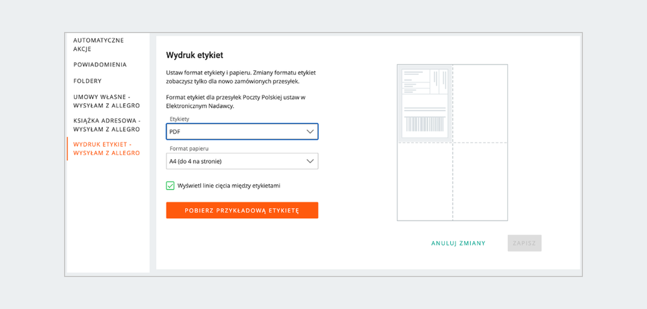Screen dimensions: 647x309
Task: Click the empty bottom-left quadrant of page preview
Action: [425, 182]
